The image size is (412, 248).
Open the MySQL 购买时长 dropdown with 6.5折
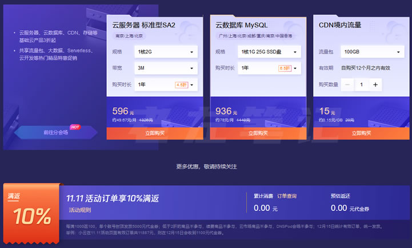269,68
